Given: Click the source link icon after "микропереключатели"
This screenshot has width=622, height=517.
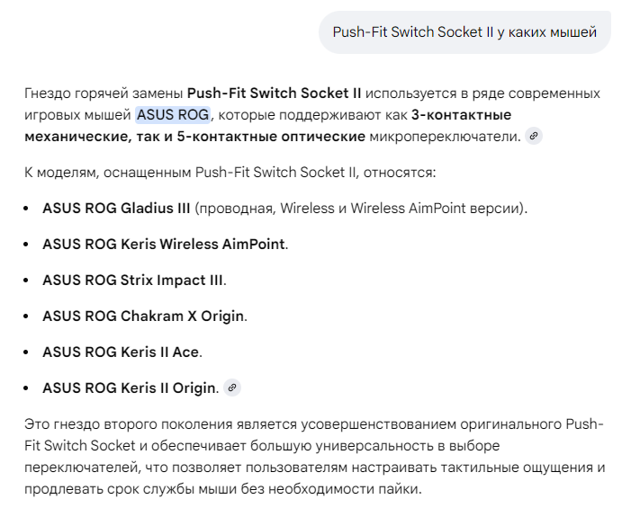Looking at the screenshot, I should (x=534, y=136).
